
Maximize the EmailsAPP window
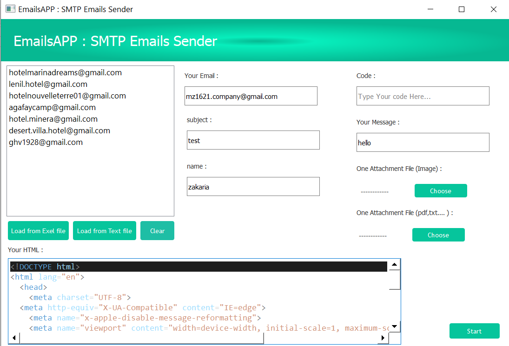point(461,9)
